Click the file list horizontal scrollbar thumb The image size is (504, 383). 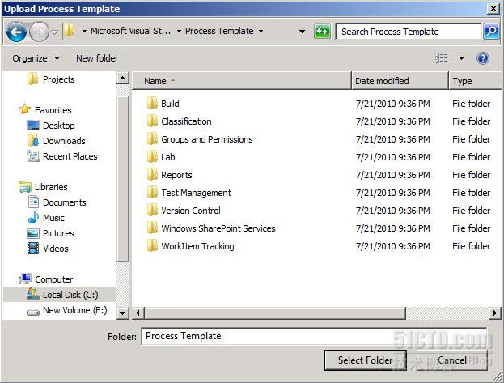pyautogui.click(x=275, y=313)
